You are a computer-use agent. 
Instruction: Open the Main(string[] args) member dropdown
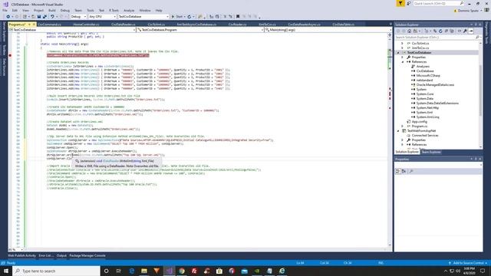328,30
